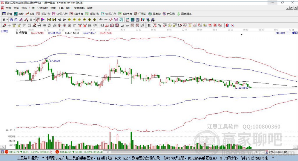Launch the 赢家轮 wheel tool
The image size is (298, 161).
(x=155, y=14)
